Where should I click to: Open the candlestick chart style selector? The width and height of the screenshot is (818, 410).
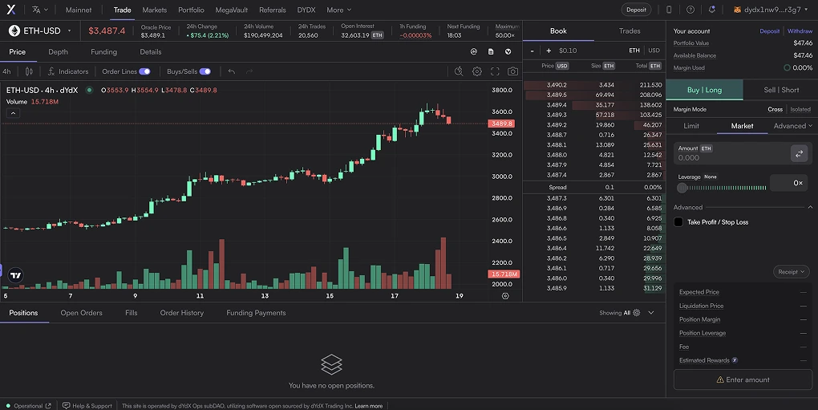click(29, 71)
